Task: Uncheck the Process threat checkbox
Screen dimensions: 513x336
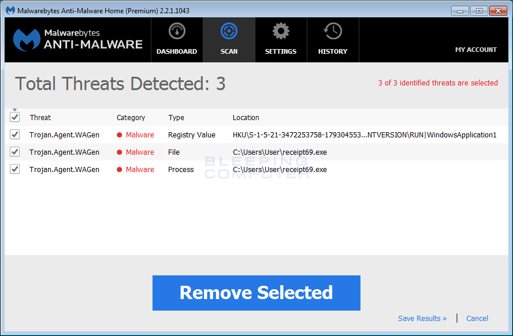Action: click(14, 169)
